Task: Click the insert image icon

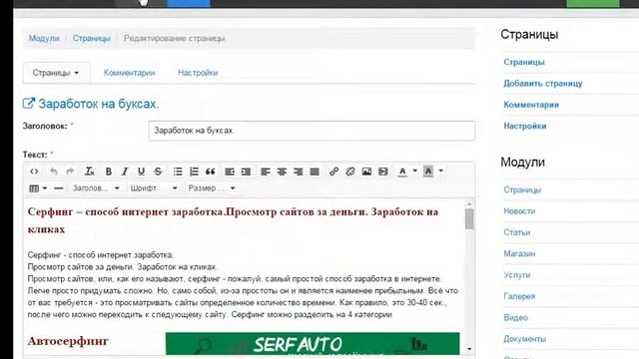Action: click(x=366, y=172)
